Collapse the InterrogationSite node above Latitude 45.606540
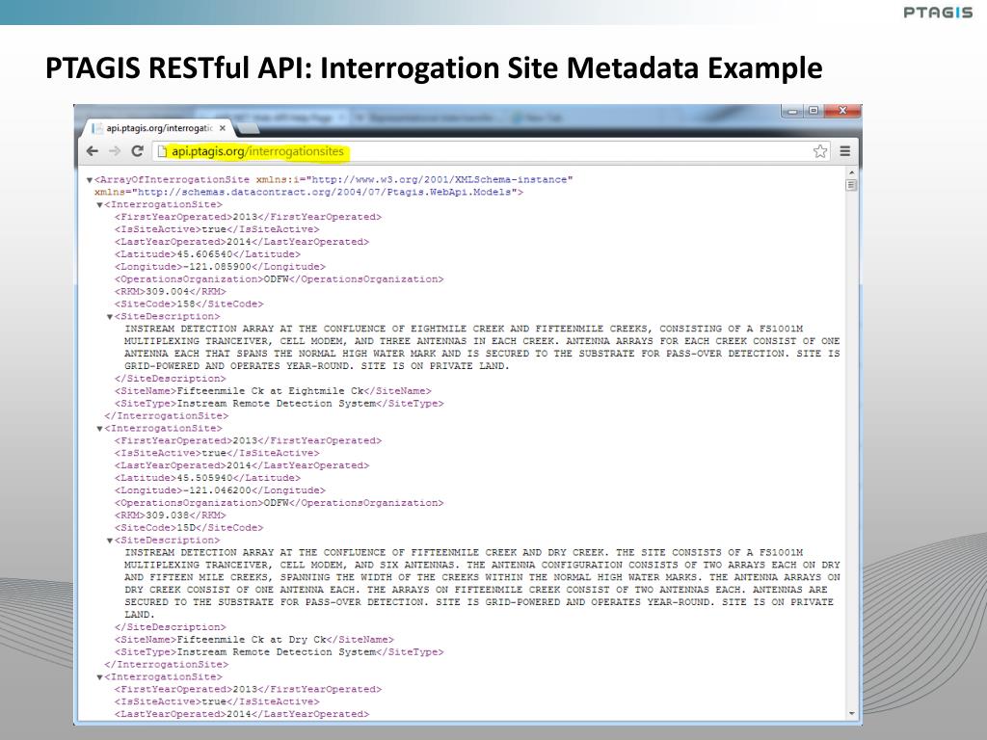Screen dimensions: 987x740 click(99, 205)
